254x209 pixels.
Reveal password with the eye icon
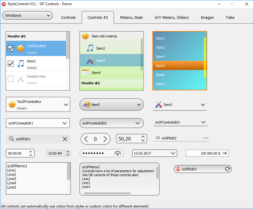coord(117,153)
